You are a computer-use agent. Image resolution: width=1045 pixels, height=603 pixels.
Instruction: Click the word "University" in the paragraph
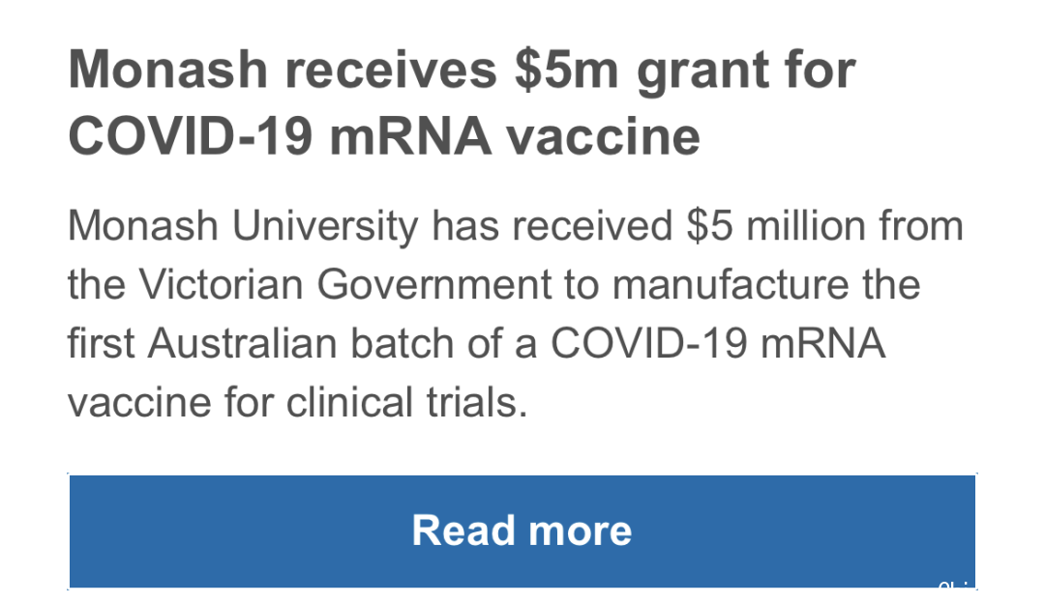[325, 226]
